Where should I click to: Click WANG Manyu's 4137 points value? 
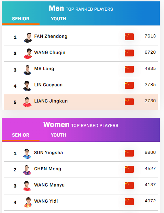[150, 185]
